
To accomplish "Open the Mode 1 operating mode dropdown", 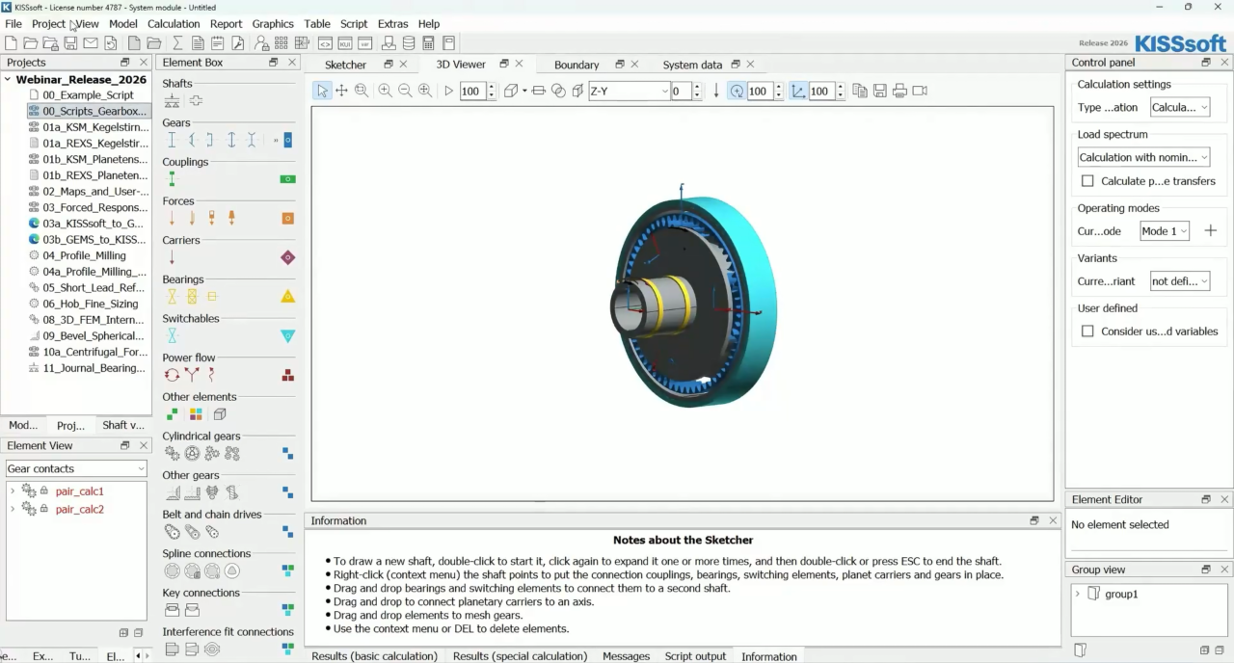I will [1165, 231].
